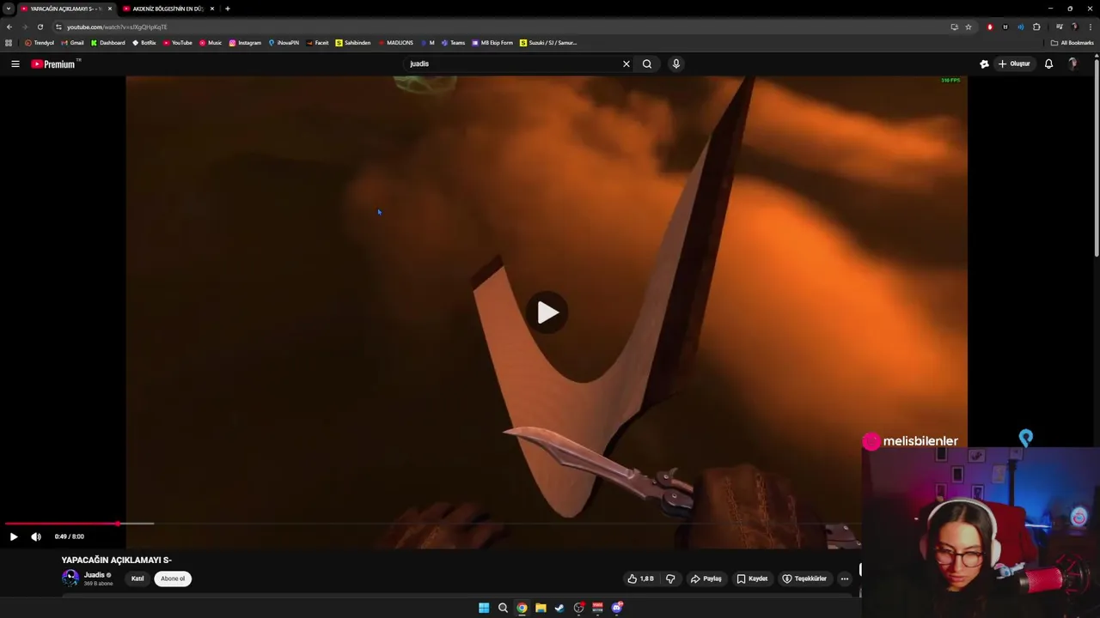Click the address bar URL
1100x618 pixels.
click(117, 27)
